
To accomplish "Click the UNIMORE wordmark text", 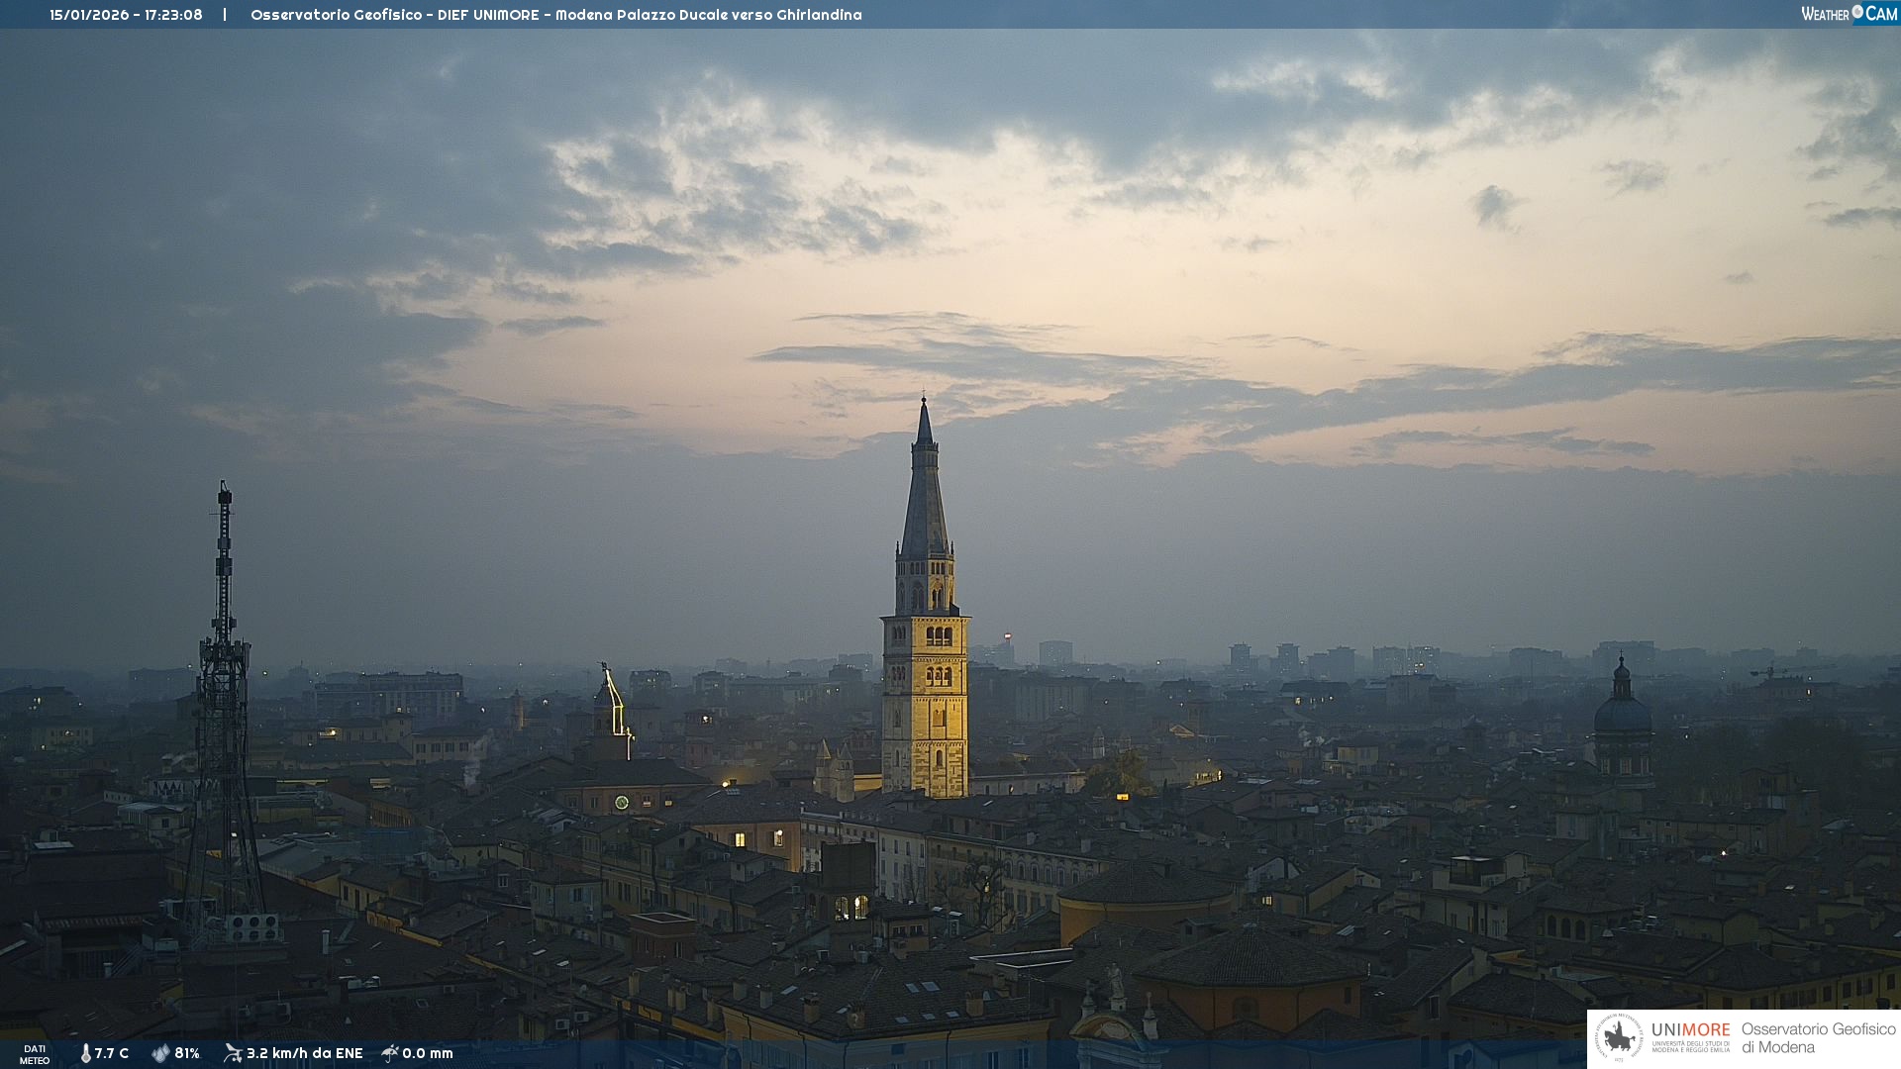I will 1690,1029.
